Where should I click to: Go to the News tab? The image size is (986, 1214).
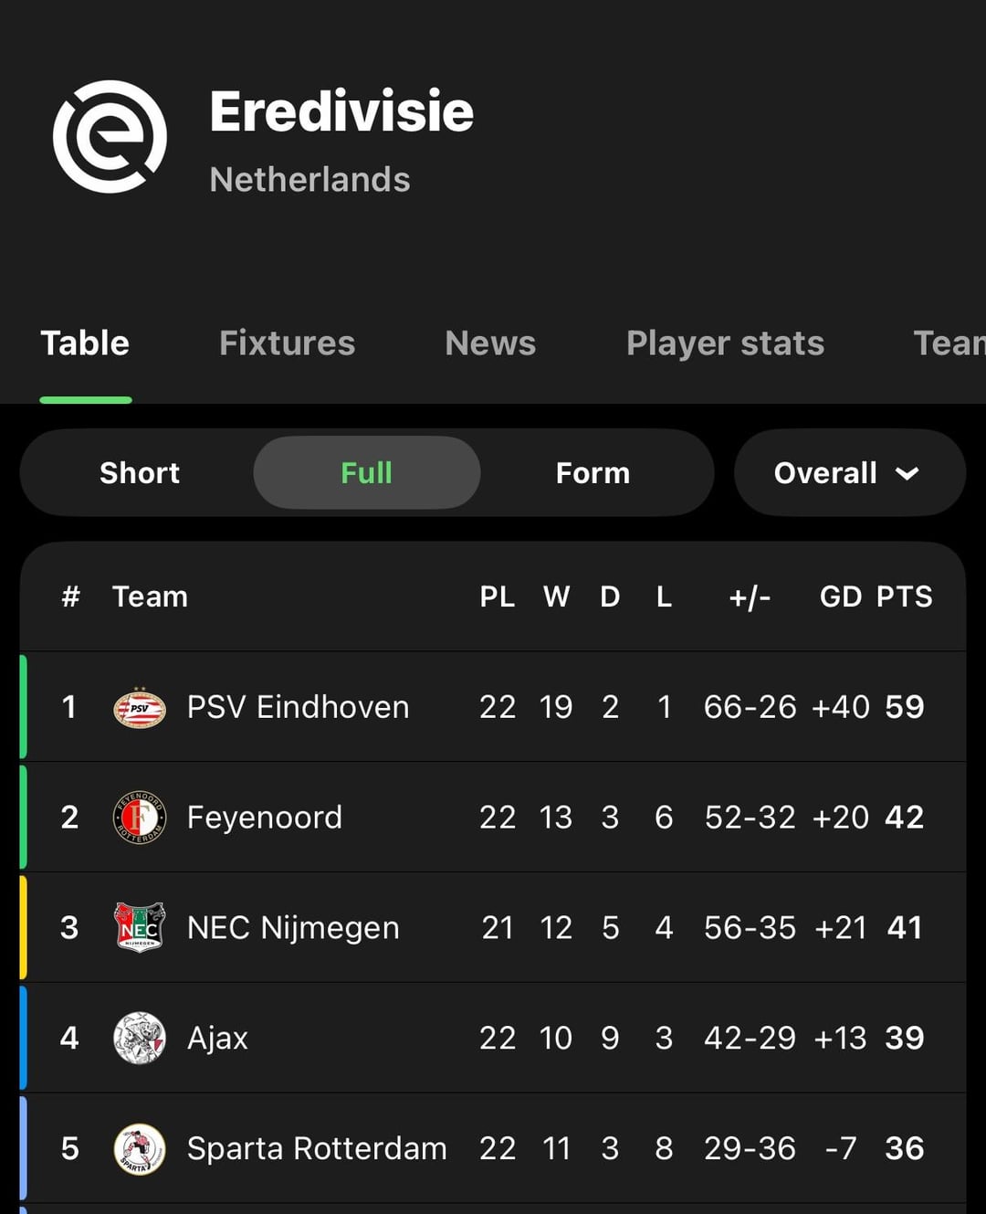490,343
